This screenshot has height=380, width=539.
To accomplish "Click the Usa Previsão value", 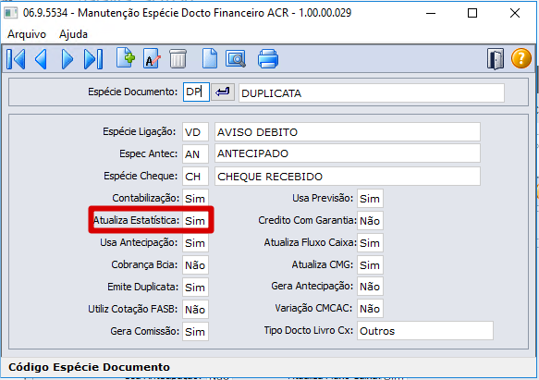I will click(370, 199).
